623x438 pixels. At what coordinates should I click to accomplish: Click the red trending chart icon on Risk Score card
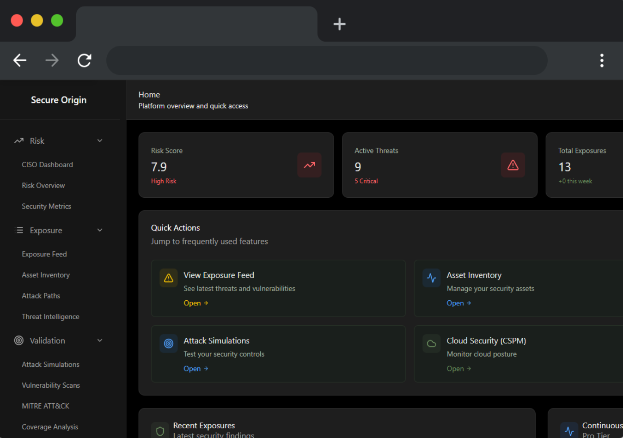point(309,165)
